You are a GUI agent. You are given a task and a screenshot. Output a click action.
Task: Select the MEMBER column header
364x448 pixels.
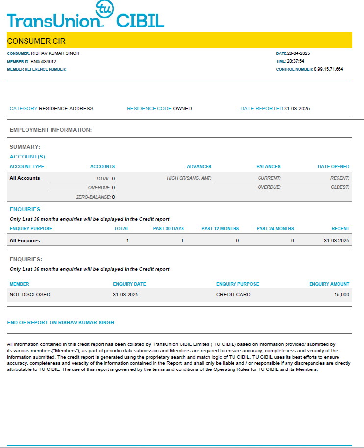tap(20, 284)
